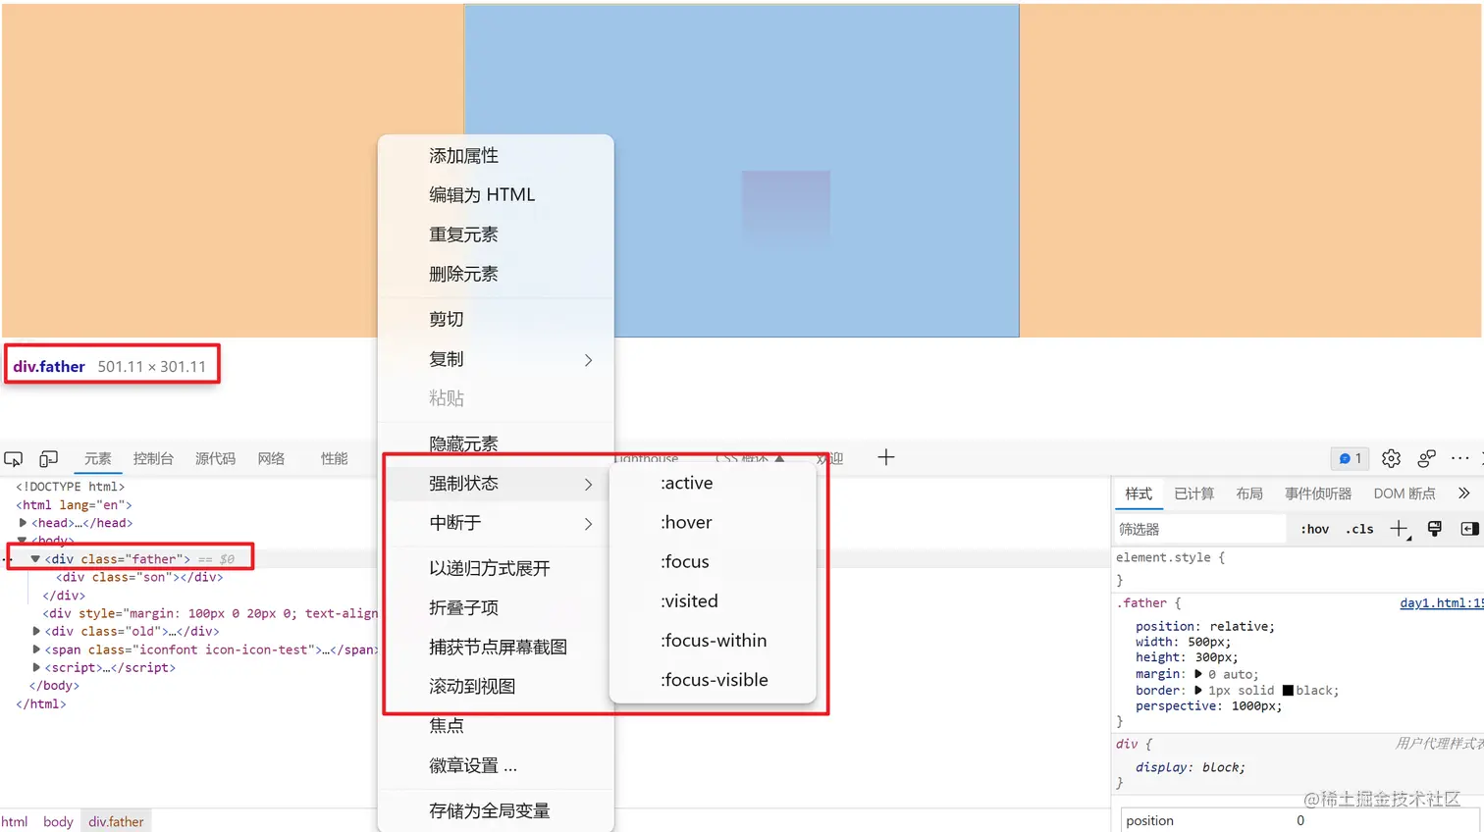Click the body breadcrumb item
The width and height of the screenshot is (1484, 832).
(58, 821)
